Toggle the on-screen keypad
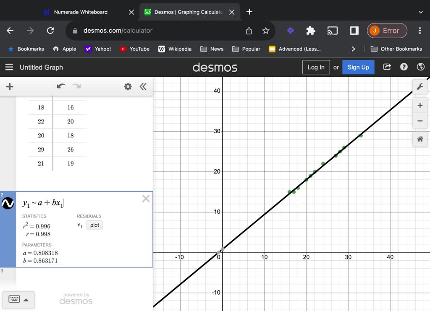 [x=18, y=299]
